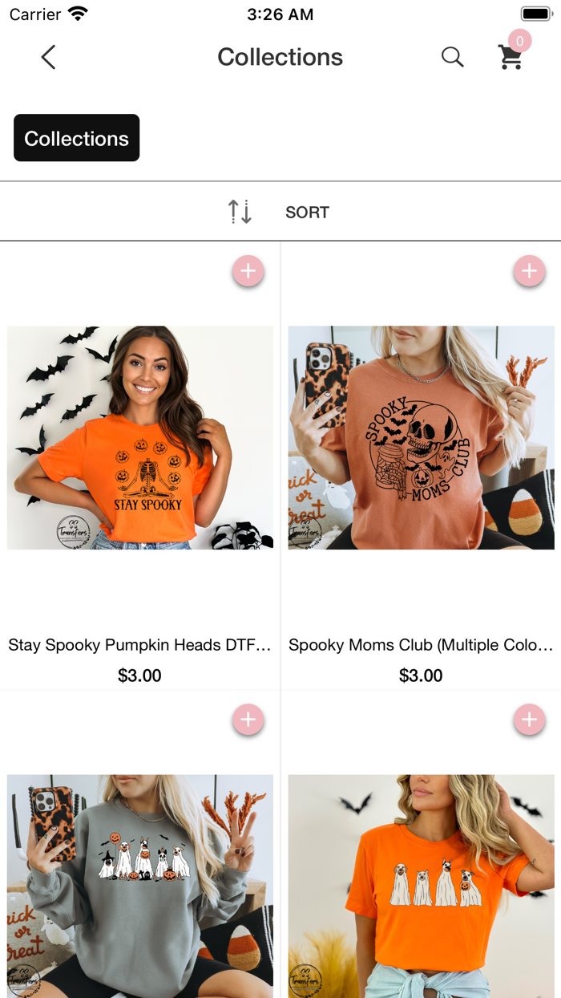Select the Collections chip

[x=77, y=138]
